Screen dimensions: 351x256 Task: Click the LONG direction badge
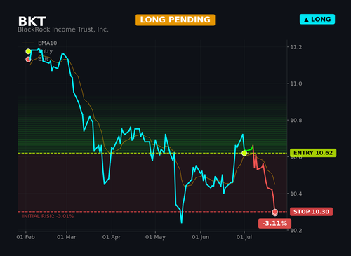pyautogui.click(x=317, y=20)
